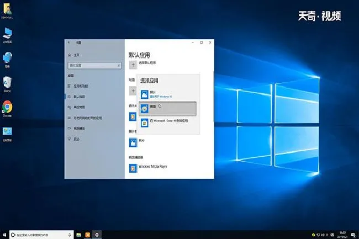Open Video playback (视频播放) in sidebar
The image size is (359, 239).
(76, 129)
